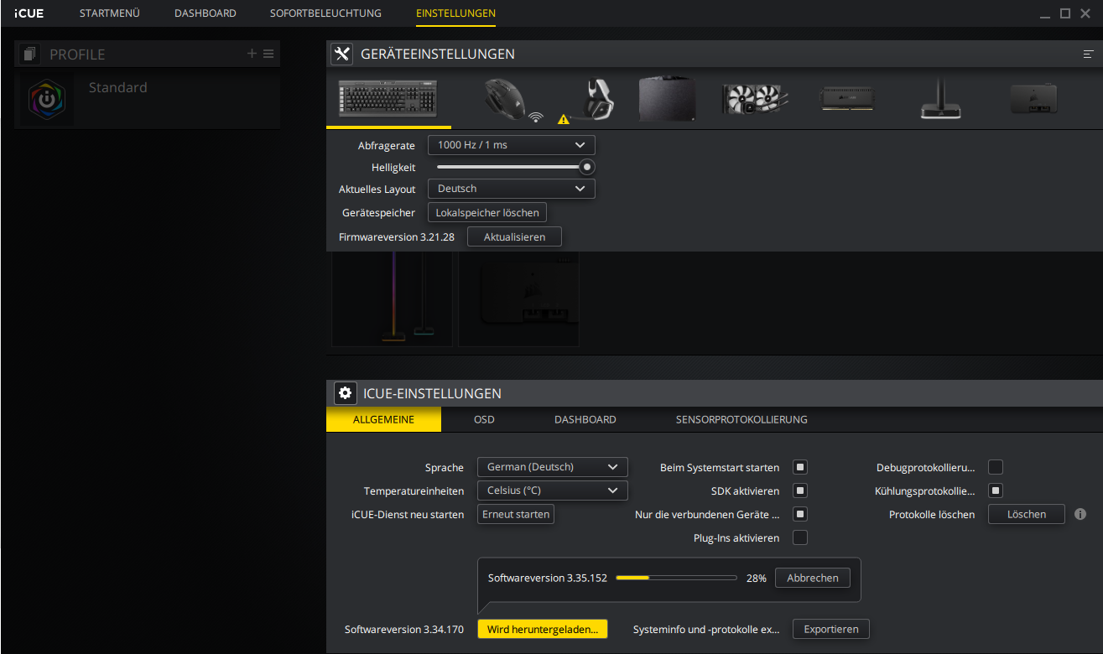Click the Gerätespeicher label
The width and height of the screenshot is (1103, 654).
click(379, 212)
